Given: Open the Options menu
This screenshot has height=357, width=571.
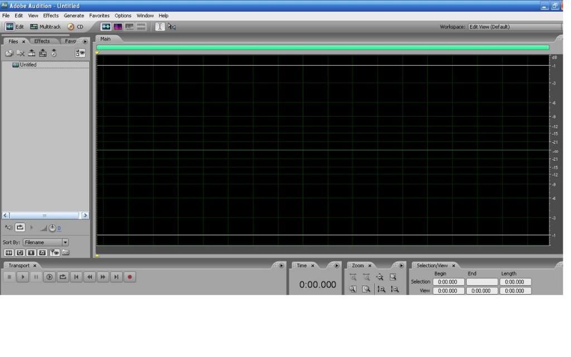Looking at the screenshot, I should pos(123,16).
